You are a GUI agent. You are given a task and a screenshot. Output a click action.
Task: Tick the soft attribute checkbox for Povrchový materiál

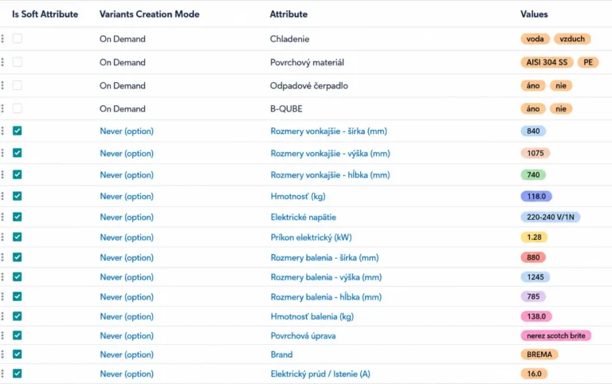click(18, 61)
